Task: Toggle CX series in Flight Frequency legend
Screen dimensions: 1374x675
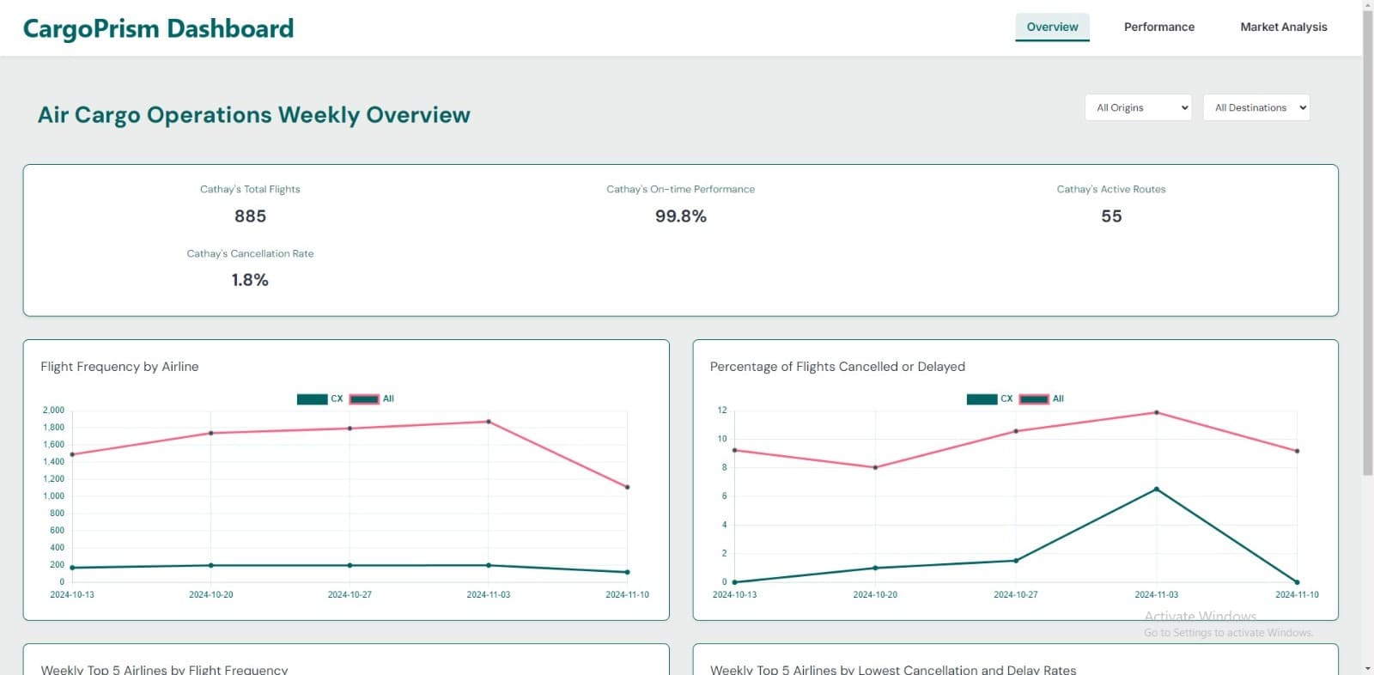Action: point(313,398)
